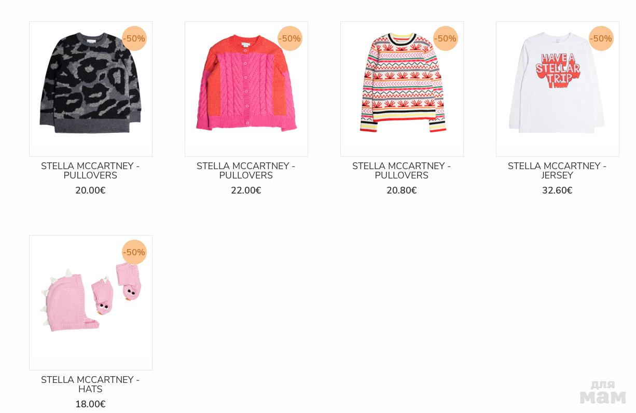Open the Stella McCartney - Jersey title link
Viewport: 636px width, 413px height.
(x=557, y=171)
